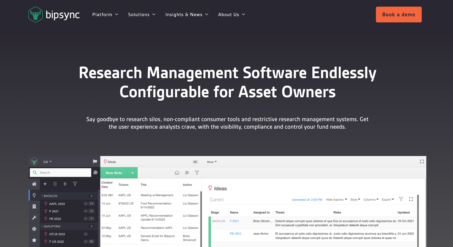Open the Style dropdown
453x247 pixels.
point(355,199)
